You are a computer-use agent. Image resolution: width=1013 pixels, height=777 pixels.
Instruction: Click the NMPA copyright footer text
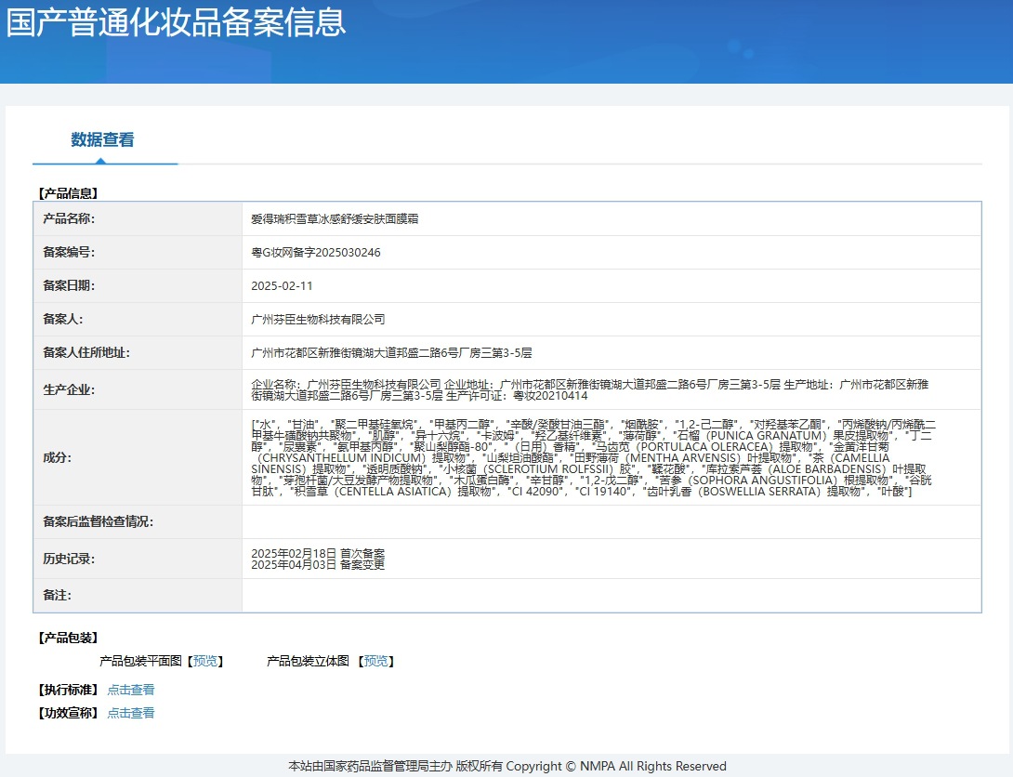click(507, 766)
